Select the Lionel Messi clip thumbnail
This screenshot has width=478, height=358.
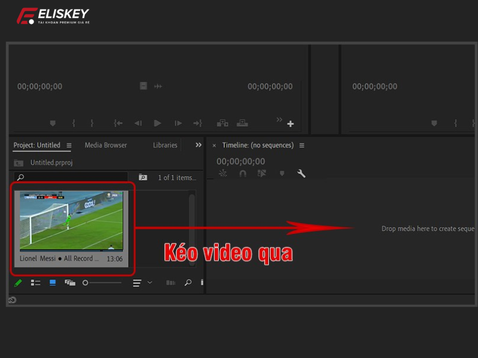(72, 221)
